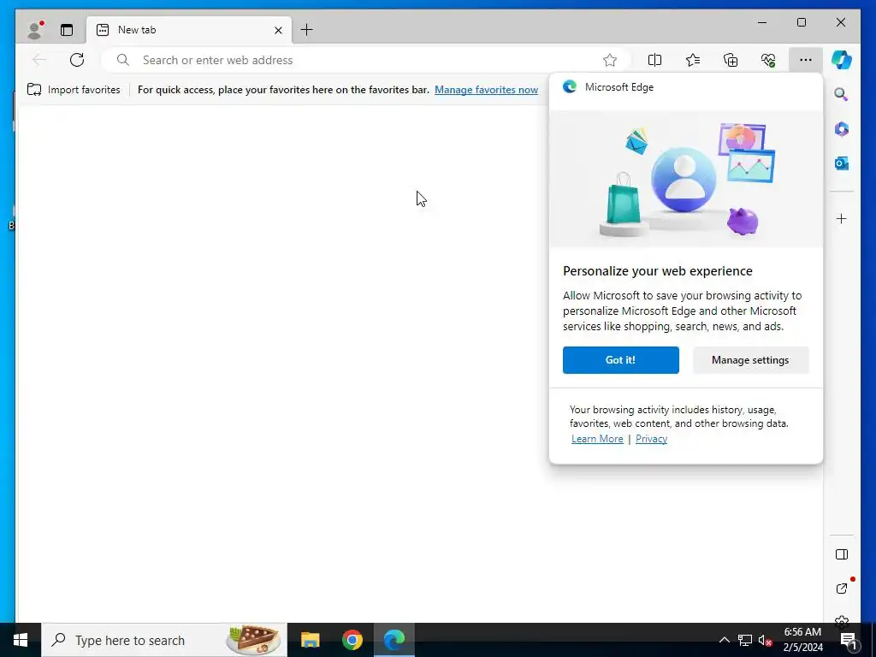Click the Manage settings button
The width and height of the screenshot is (876, 657).
[750, 360]
